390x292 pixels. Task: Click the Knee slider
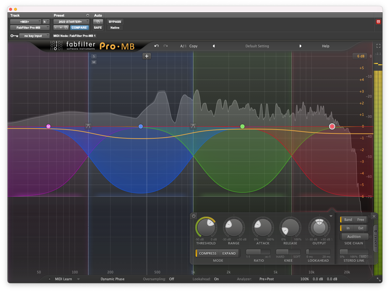coord(288,252)
